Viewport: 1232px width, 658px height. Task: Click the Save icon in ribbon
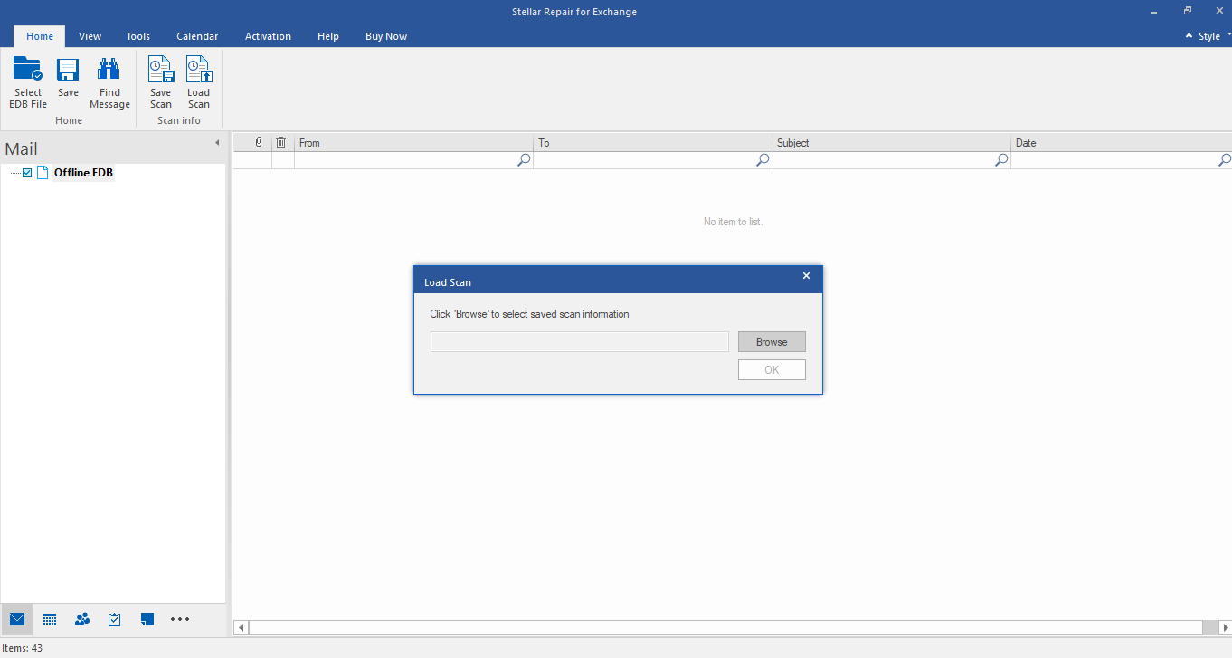pyautogui.click(x=68, y=70)
